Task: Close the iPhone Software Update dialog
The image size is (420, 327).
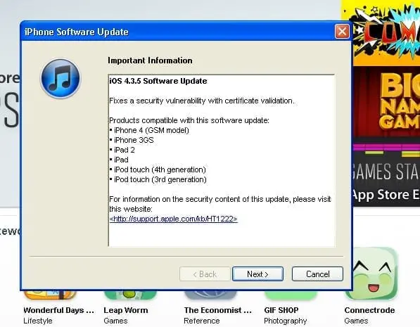Action: [342, 32]
